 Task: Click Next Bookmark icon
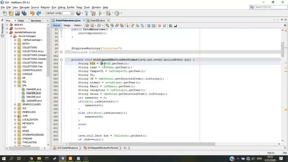click(137, 26)
